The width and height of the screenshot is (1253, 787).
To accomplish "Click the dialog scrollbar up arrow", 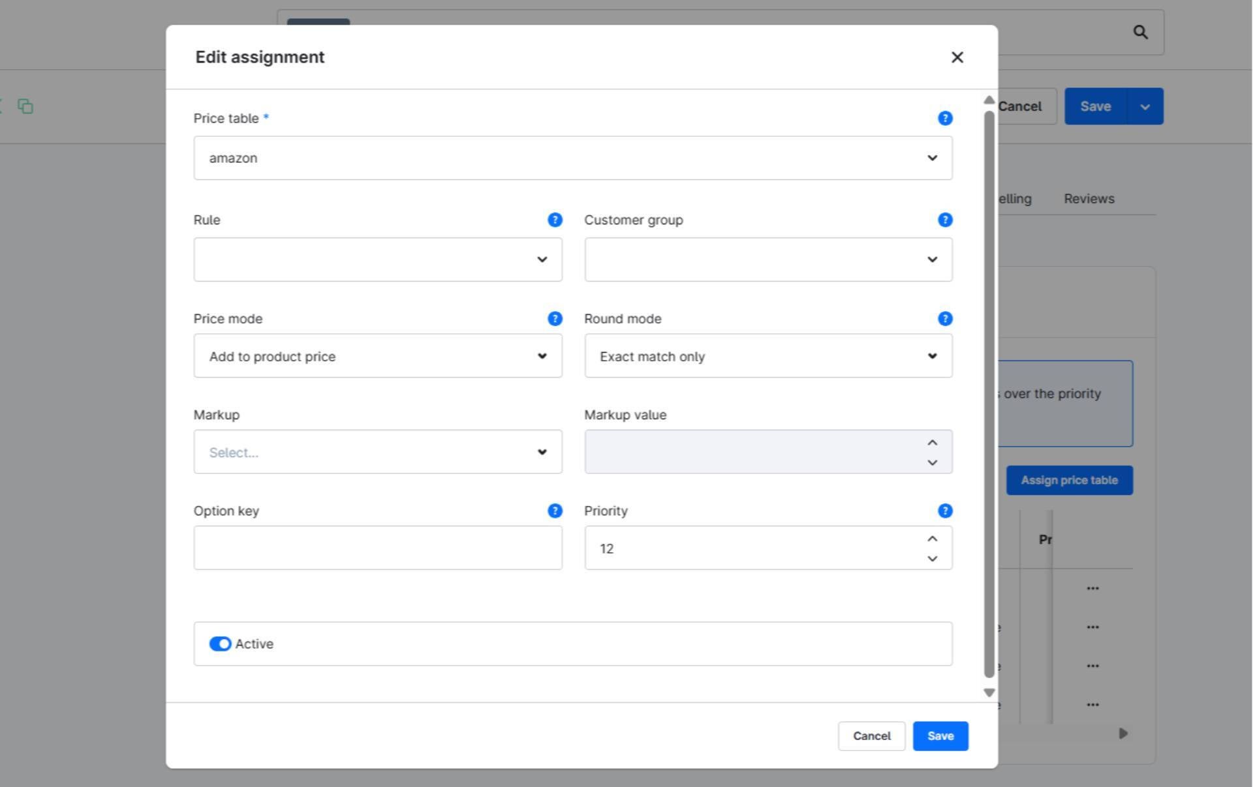I will point(989,100).
